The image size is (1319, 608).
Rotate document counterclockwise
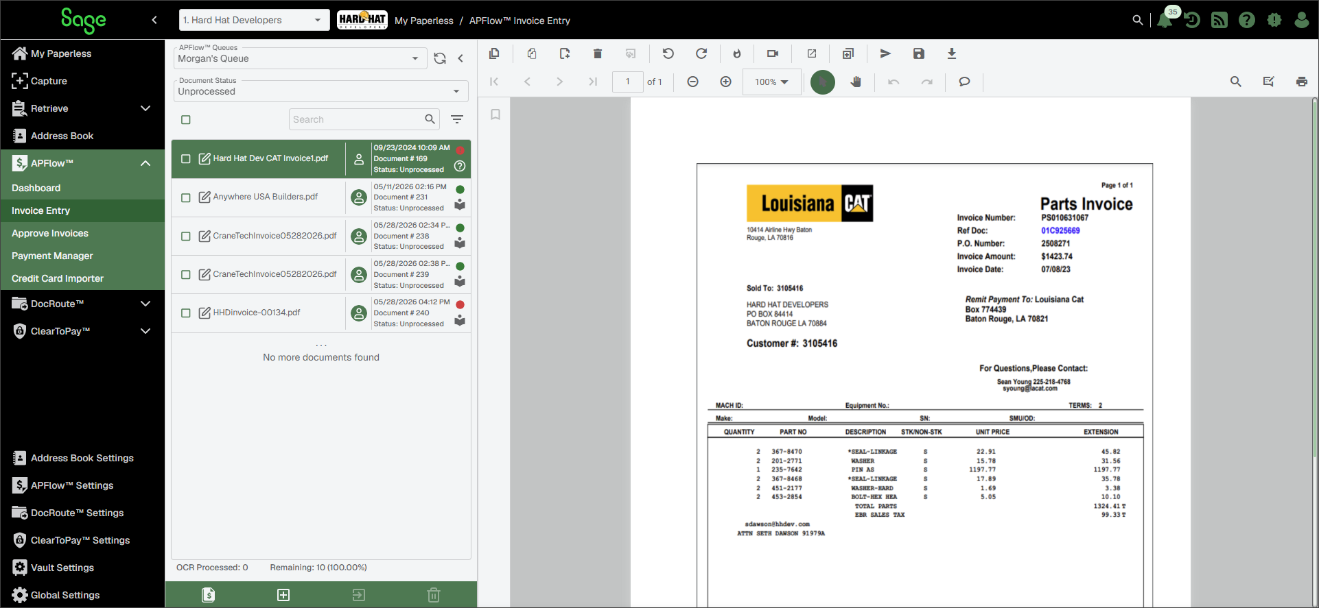668,53
